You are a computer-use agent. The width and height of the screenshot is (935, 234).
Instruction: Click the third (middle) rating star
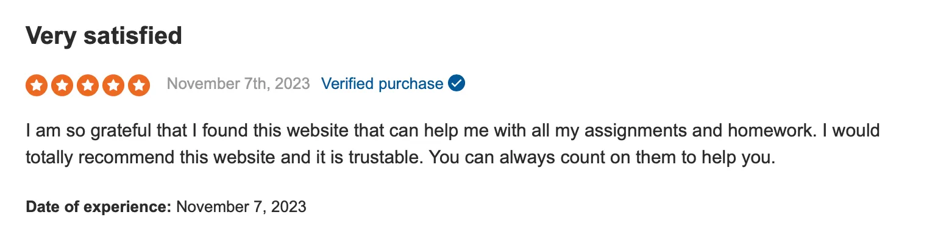[x=88, y=85]
